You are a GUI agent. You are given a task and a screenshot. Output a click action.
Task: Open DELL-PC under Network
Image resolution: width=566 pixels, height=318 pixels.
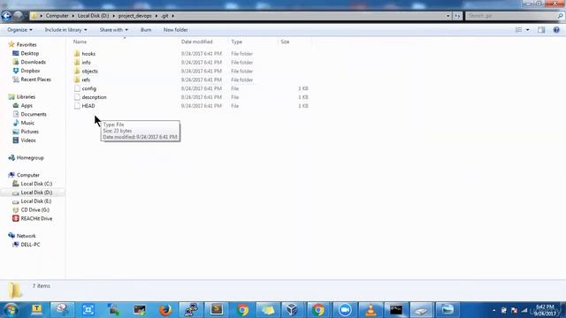pos(30,245)
